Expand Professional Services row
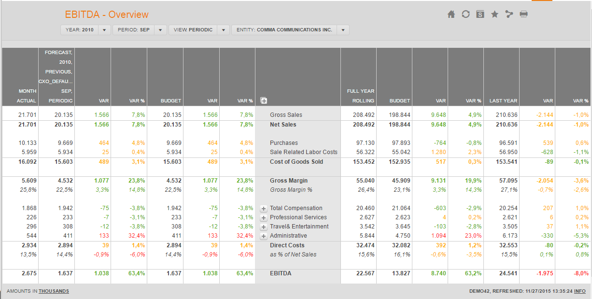592x299 pixels. (x=264, y=218)
